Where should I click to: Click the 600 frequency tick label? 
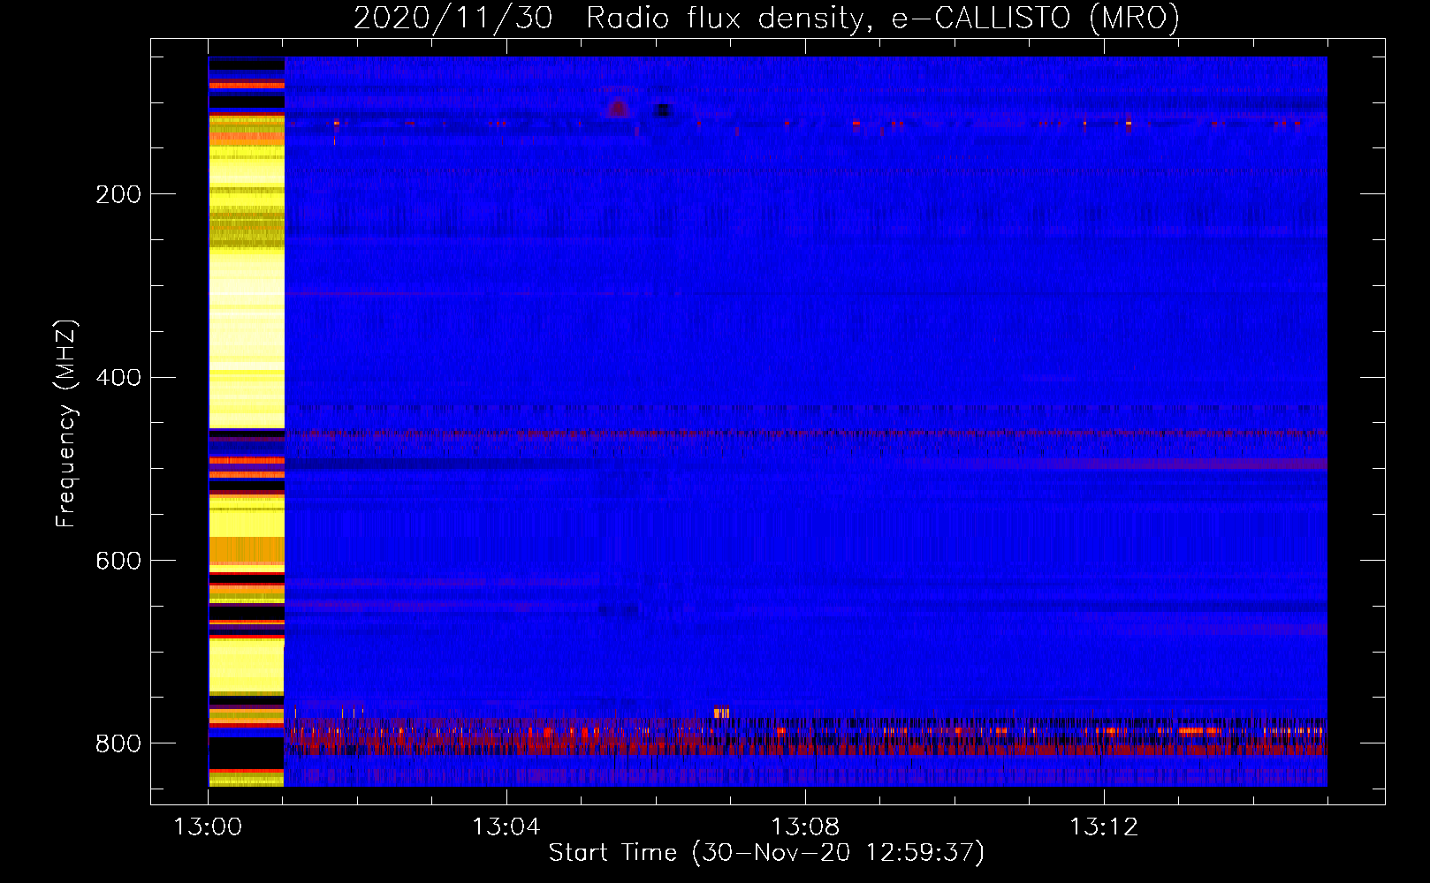point(118,562)
